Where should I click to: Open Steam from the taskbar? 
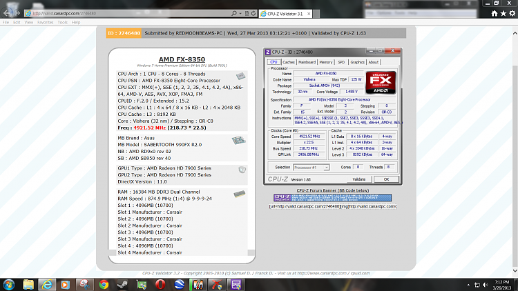(x=122, y=284)
